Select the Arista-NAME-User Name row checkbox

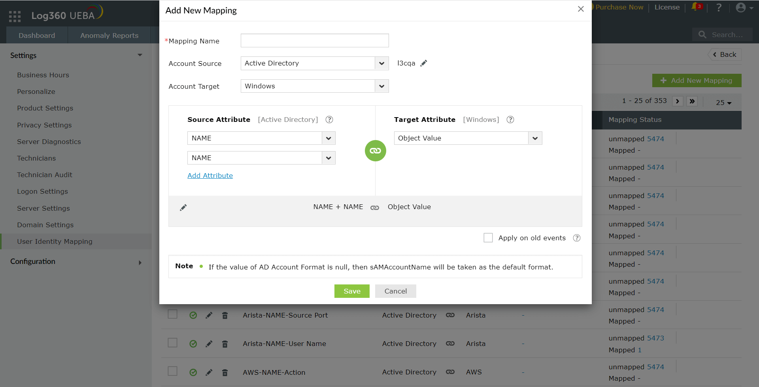pyautogui.click(x=172, y=343)
